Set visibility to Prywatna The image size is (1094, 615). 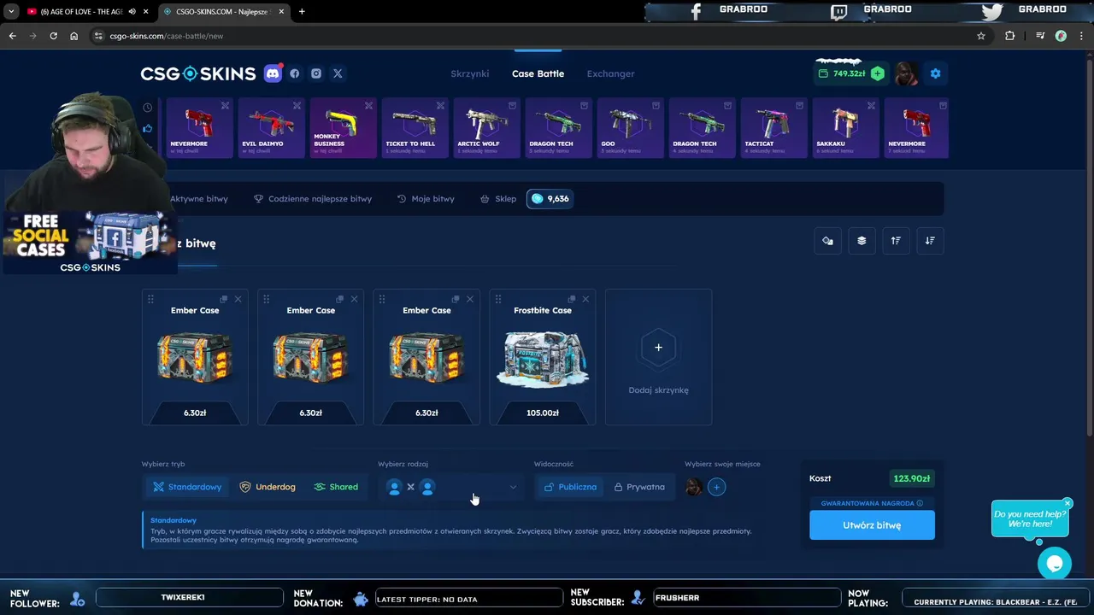click(x=639, y=487)
